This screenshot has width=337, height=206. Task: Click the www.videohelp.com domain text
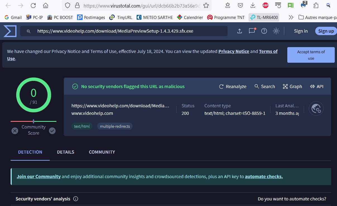tap(92, 113)
